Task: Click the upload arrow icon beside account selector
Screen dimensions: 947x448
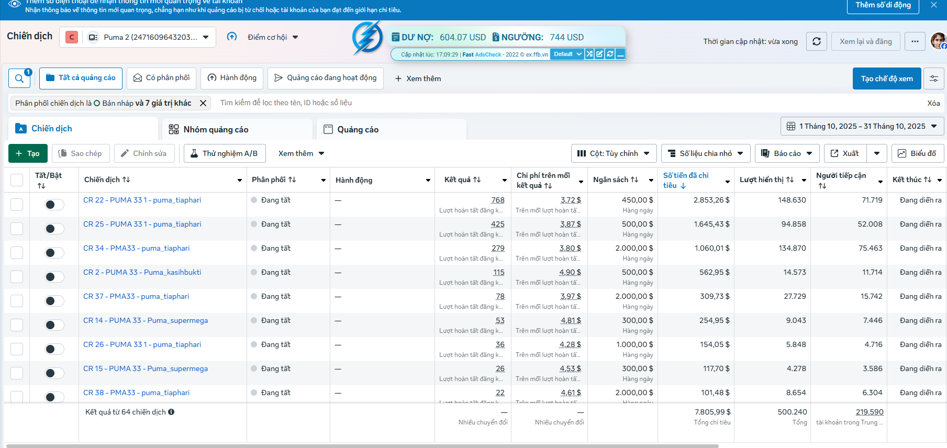Action: pos(232,37)
